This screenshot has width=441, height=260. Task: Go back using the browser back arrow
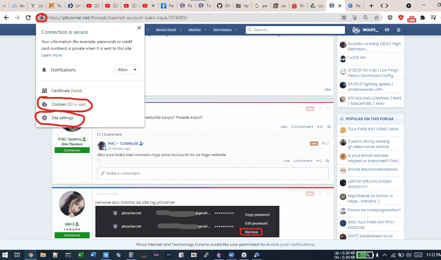(6, 18)
